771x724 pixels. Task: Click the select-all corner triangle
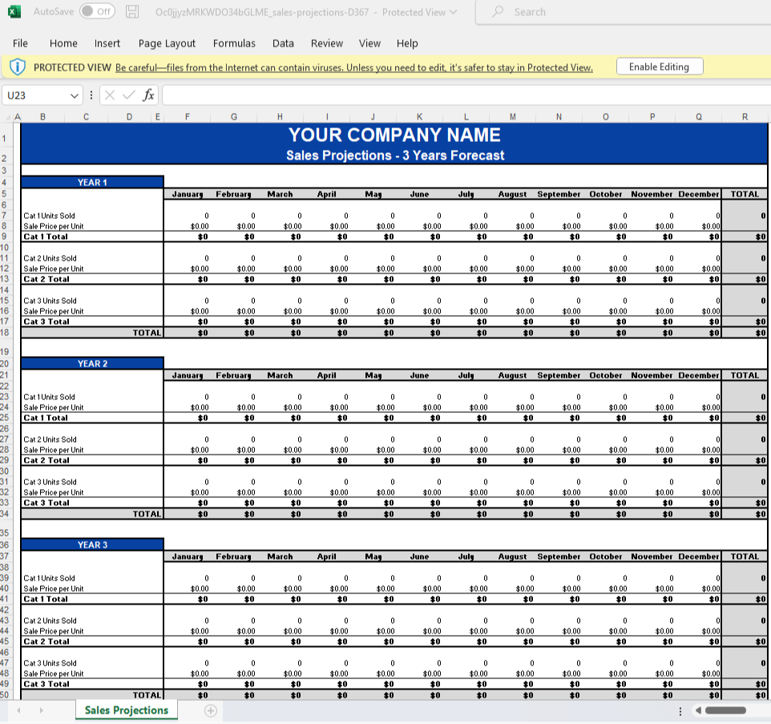click(7, 117)
